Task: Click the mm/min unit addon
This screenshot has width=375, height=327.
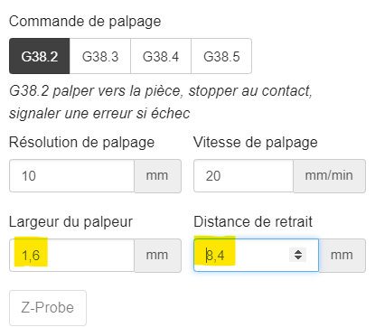Action: click(x=330, y=176)
